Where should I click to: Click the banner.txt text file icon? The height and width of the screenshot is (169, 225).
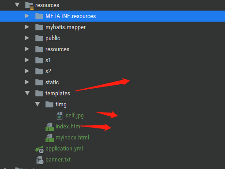click(40, 160)
